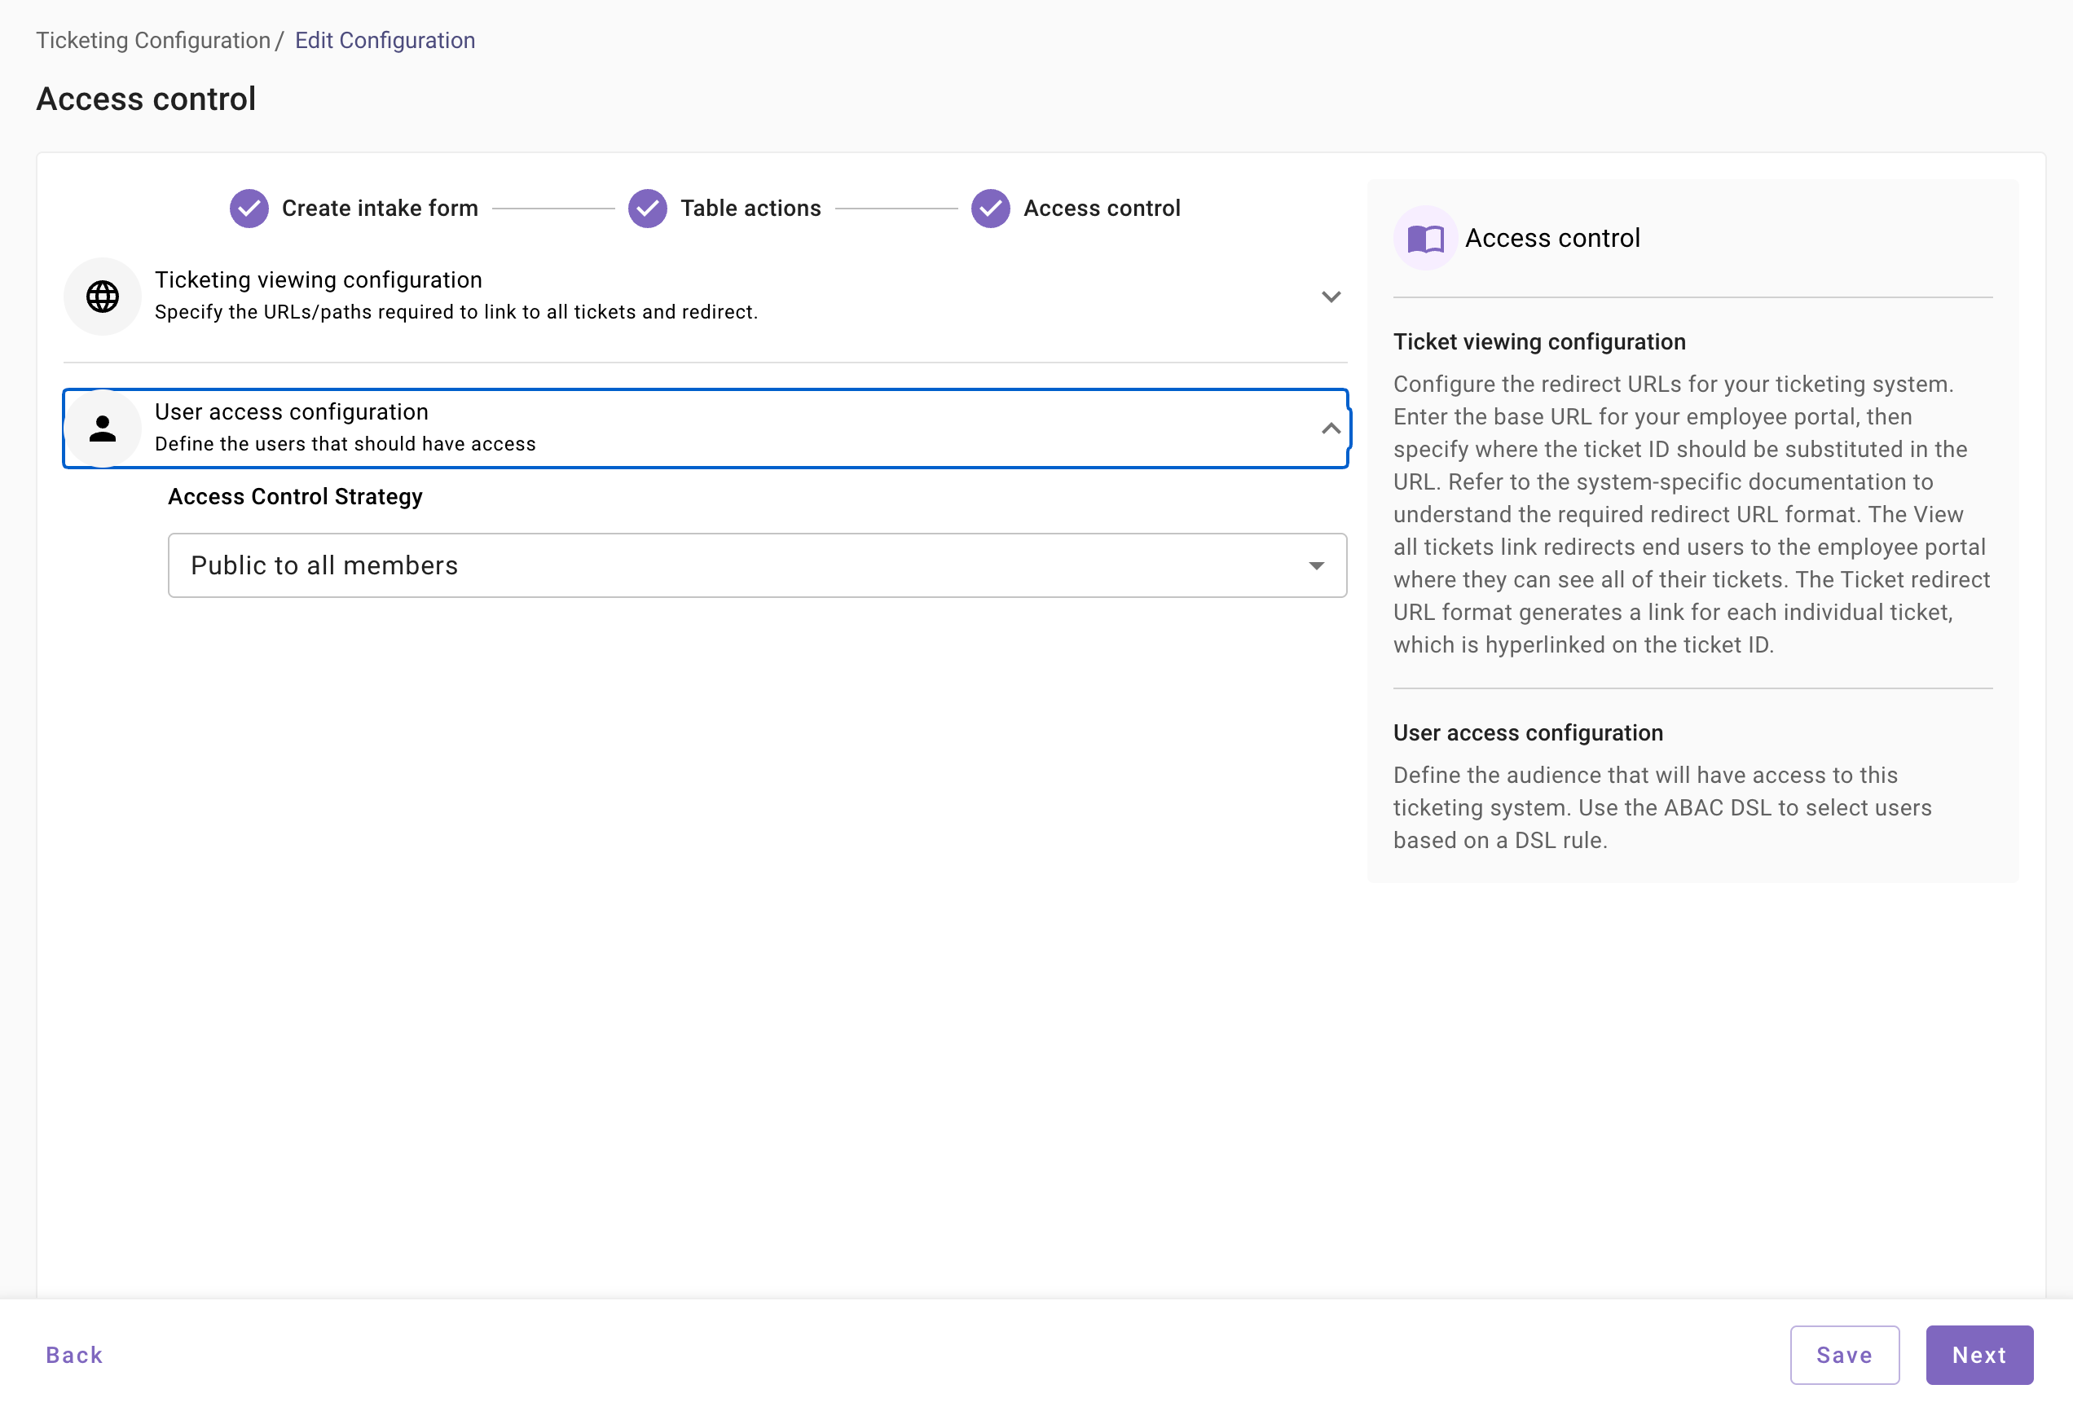
Task: Click the book icon beside Access control
Action: point(1424,238)
